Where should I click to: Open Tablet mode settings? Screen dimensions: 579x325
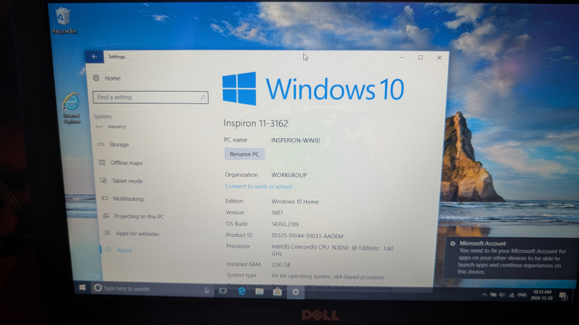pyautogui.click(x=127, y=181)
